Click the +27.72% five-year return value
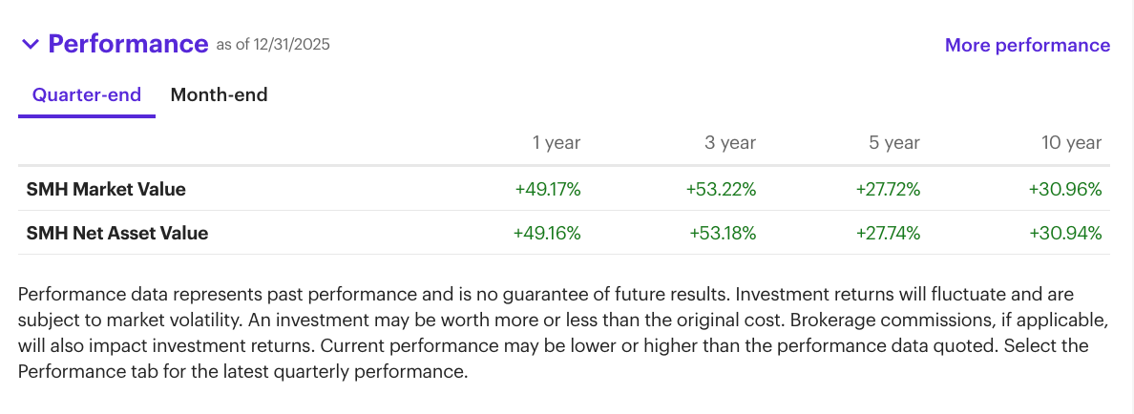Viewport: 1134px width, 414px height. [888, 189]
